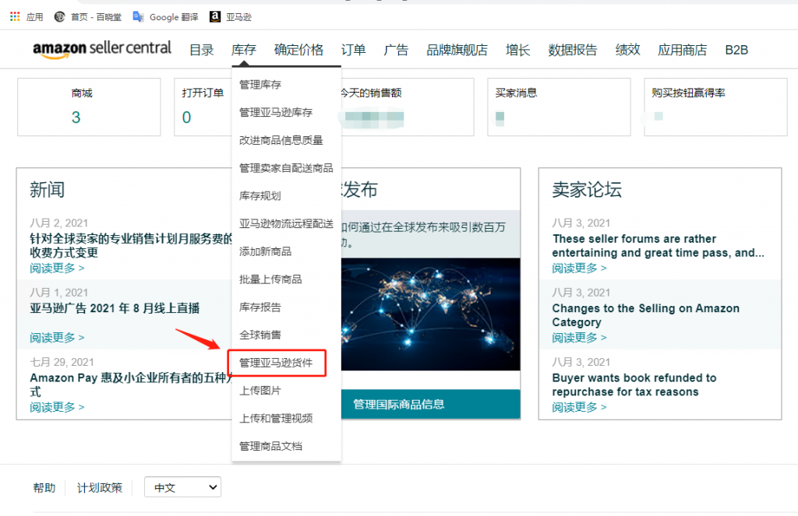798x516 pixels.
Task: Click the amazon seller central logo
Action: click(x=102, y=49)
